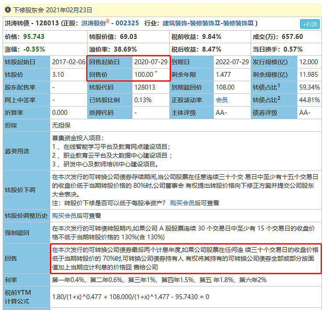Open stock code 002325 link
The height and width of the screenshot is (310, 325).
coord(128,23)
